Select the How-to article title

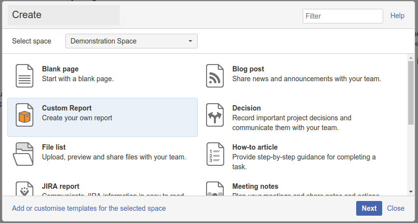tap(255, 147)
